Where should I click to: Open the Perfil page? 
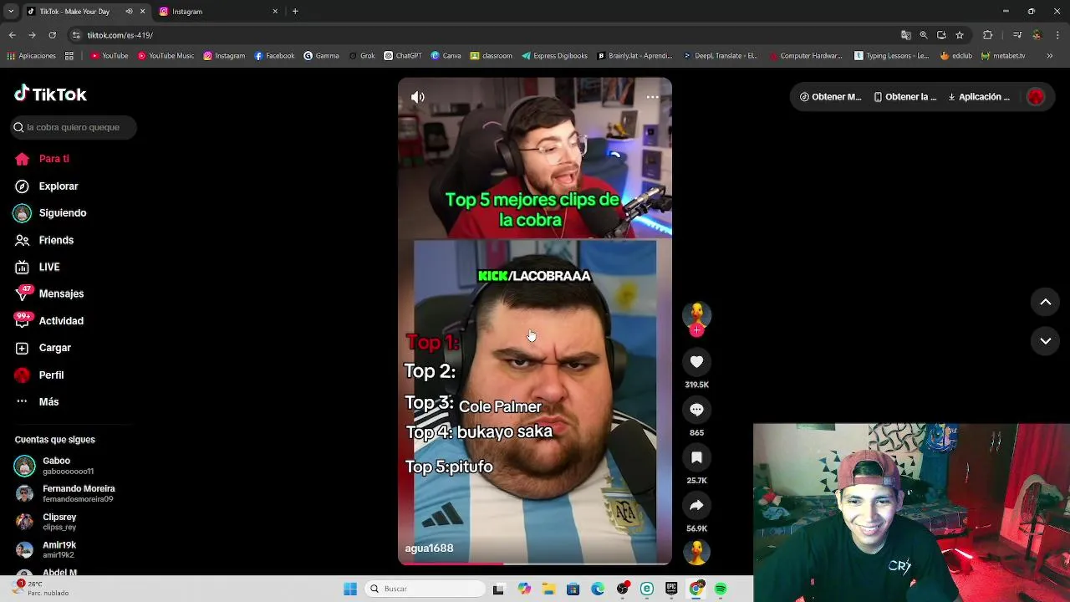[x=39, y=375]
